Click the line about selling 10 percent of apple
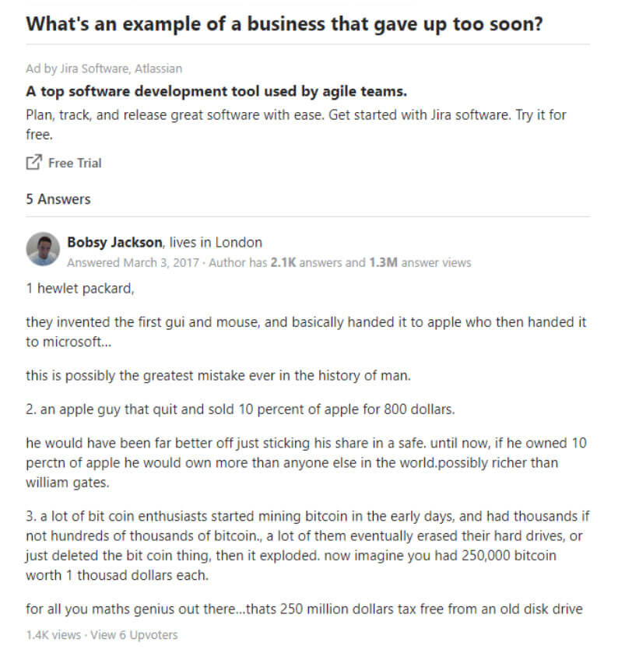Image resolution: width=618 pixels, height=660 pixels. point(241,409)
